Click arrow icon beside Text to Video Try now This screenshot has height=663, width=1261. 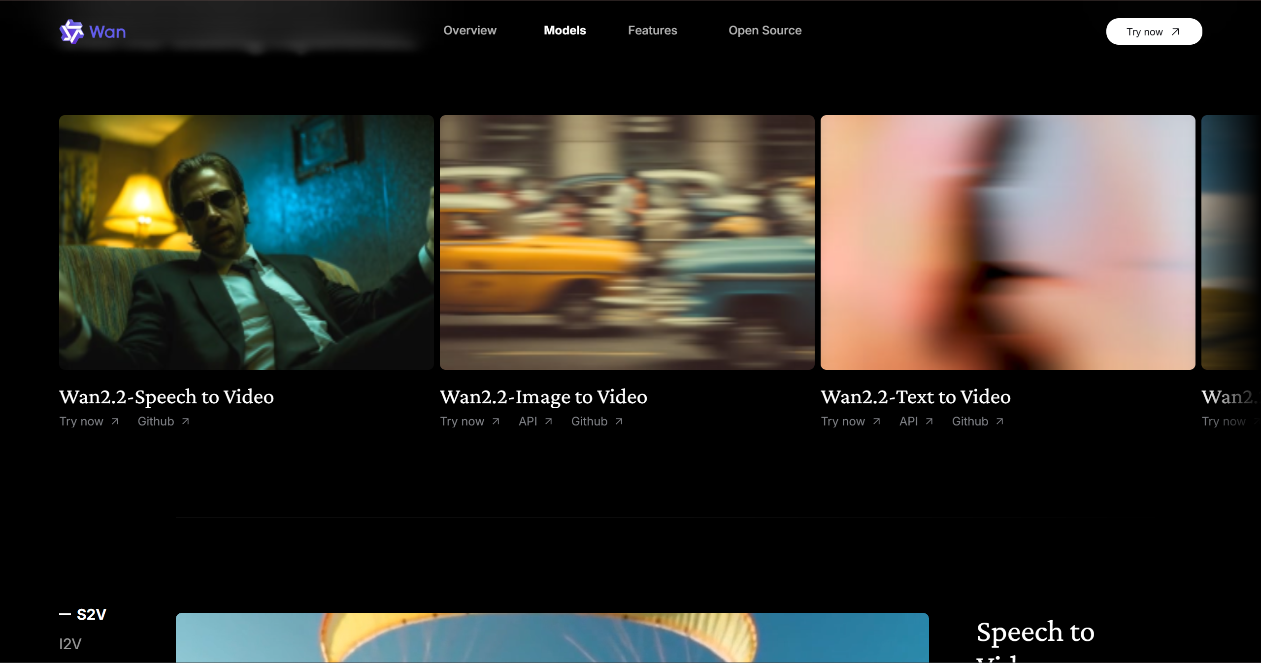[877, 421]
